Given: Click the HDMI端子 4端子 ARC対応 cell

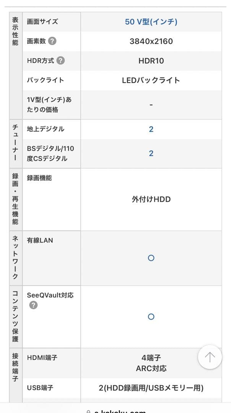Looking at the screenshot, I should (x=151, y=363).
